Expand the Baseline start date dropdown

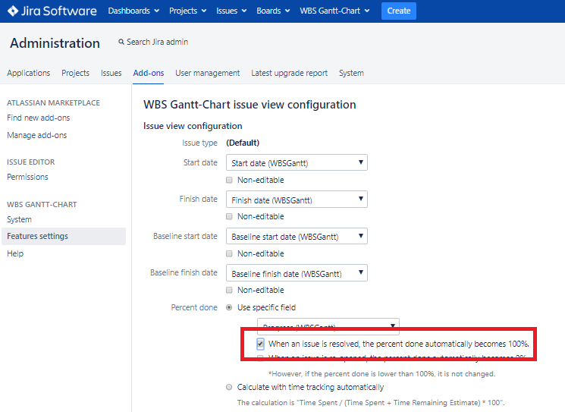pos(297,236)
